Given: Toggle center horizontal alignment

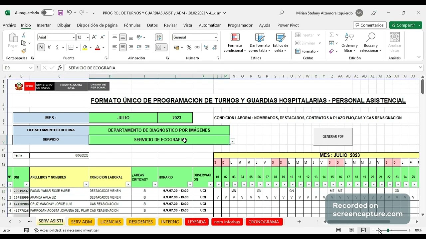Looking at the screenshot, I should coord(123,47).
